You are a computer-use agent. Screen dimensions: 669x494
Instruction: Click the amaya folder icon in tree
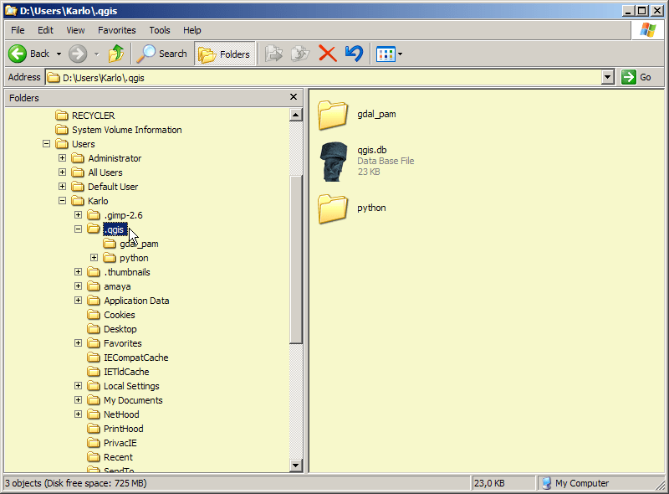click(94, 286)
